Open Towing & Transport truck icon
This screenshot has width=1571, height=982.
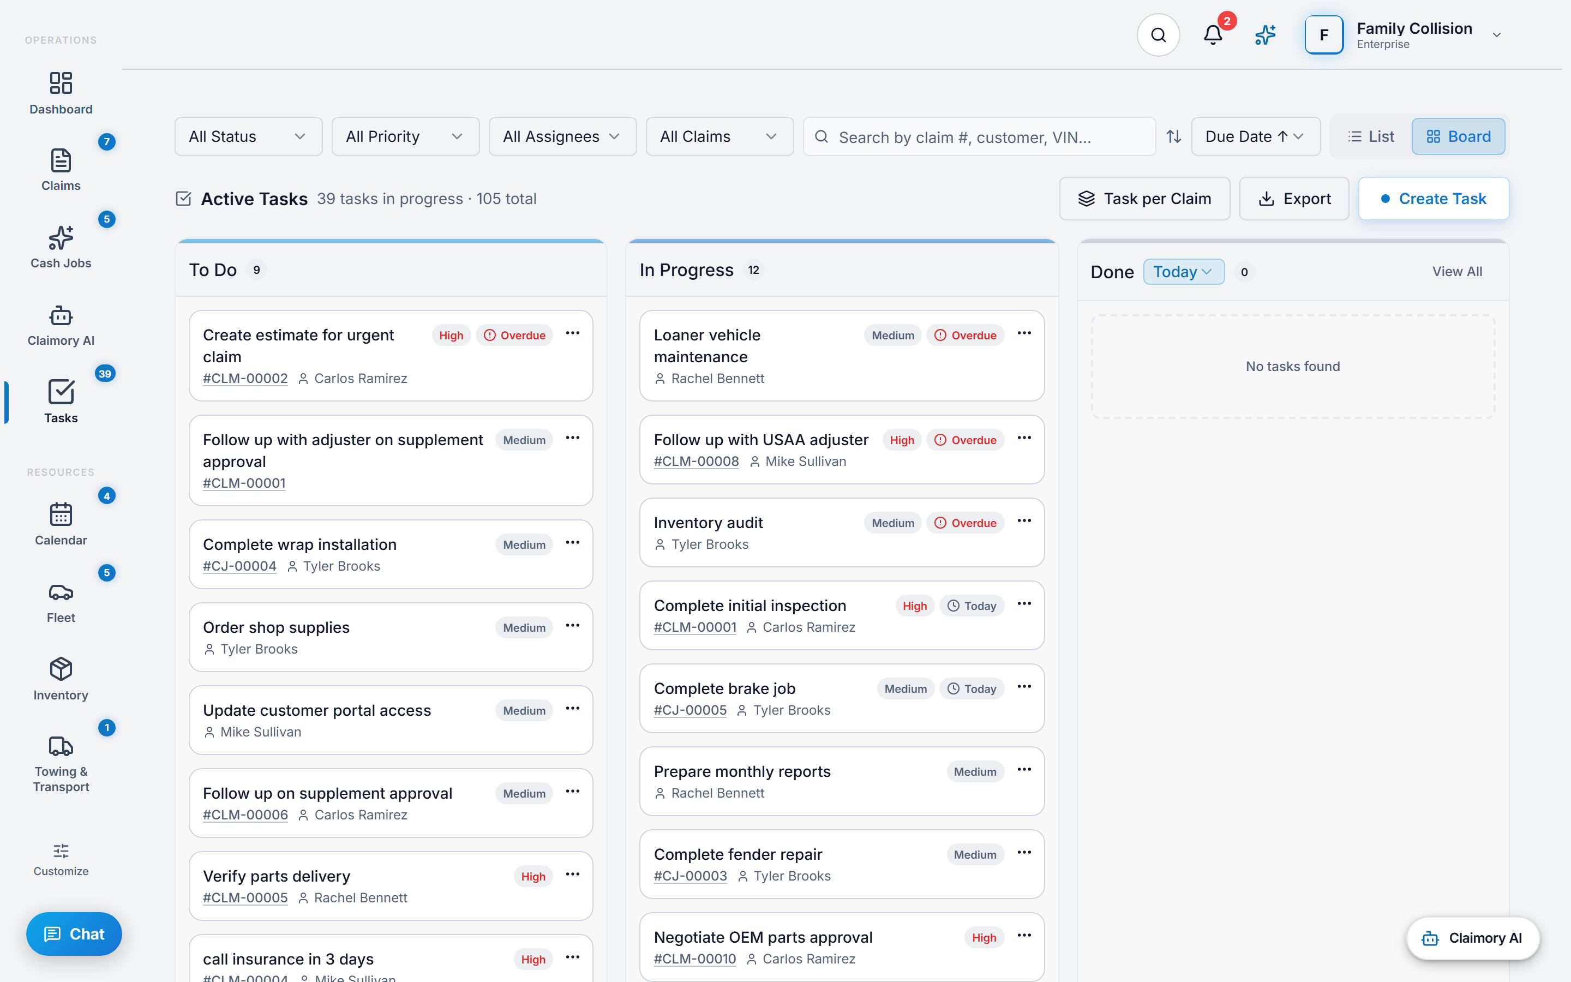coord(61,746)
